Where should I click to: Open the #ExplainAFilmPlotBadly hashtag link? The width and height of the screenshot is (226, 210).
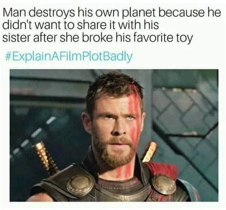[69, 56]
